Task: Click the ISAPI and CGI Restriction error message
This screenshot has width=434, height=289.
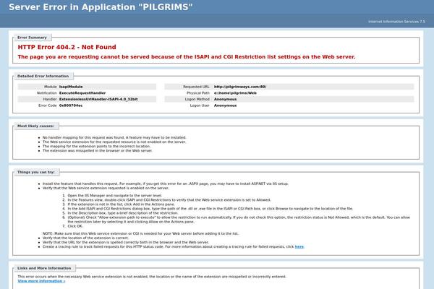Action: pos(187,57)
